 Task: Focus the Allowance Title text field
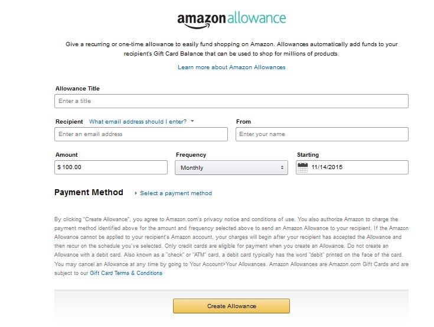[231, 101]
